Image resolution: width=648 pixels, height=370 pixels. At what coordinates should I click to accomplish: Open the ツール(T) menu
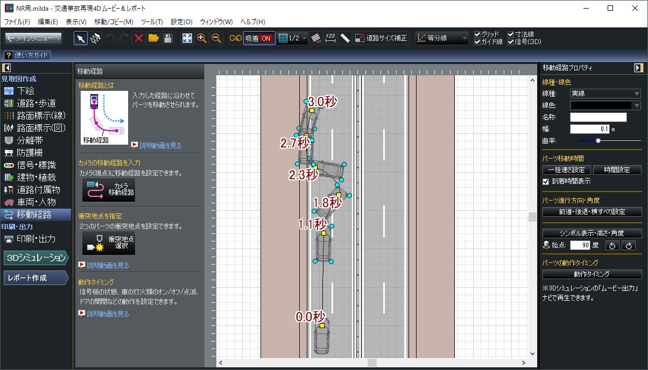click(x=151, y=22)
